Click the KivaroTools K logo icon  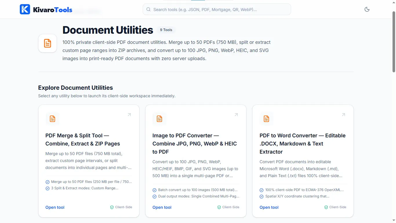coord(25,9)
